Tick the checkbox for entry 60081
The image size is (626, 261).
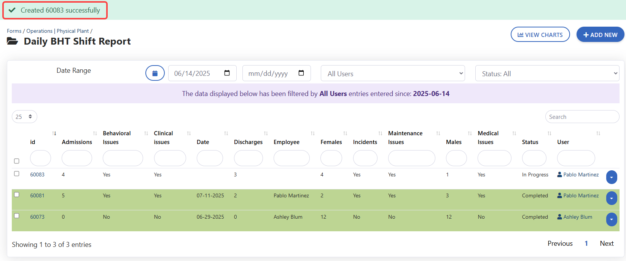[x=17, y=195]
